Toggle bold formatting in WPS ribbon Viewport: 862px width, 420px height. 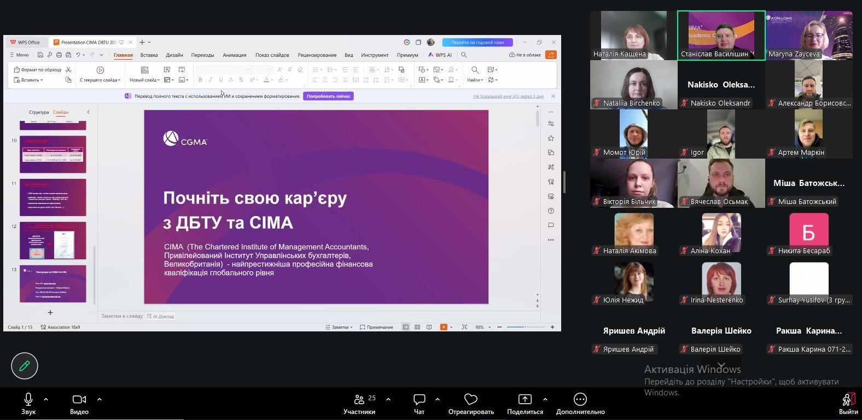[200, 80]
